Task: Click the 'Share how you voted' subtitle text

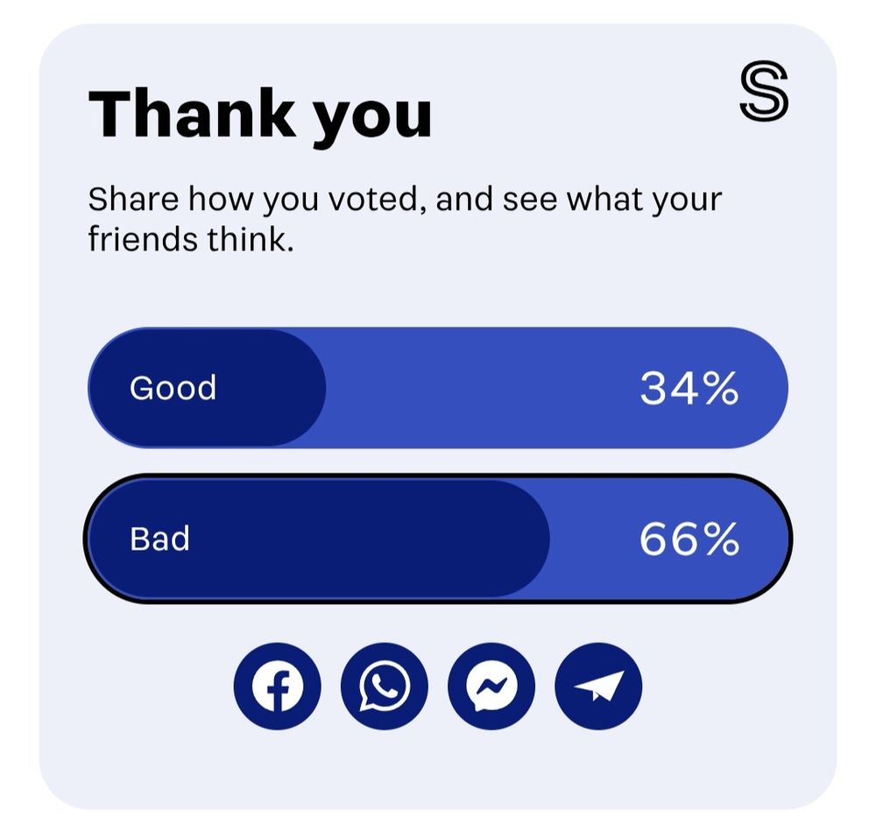Action: 405,200
